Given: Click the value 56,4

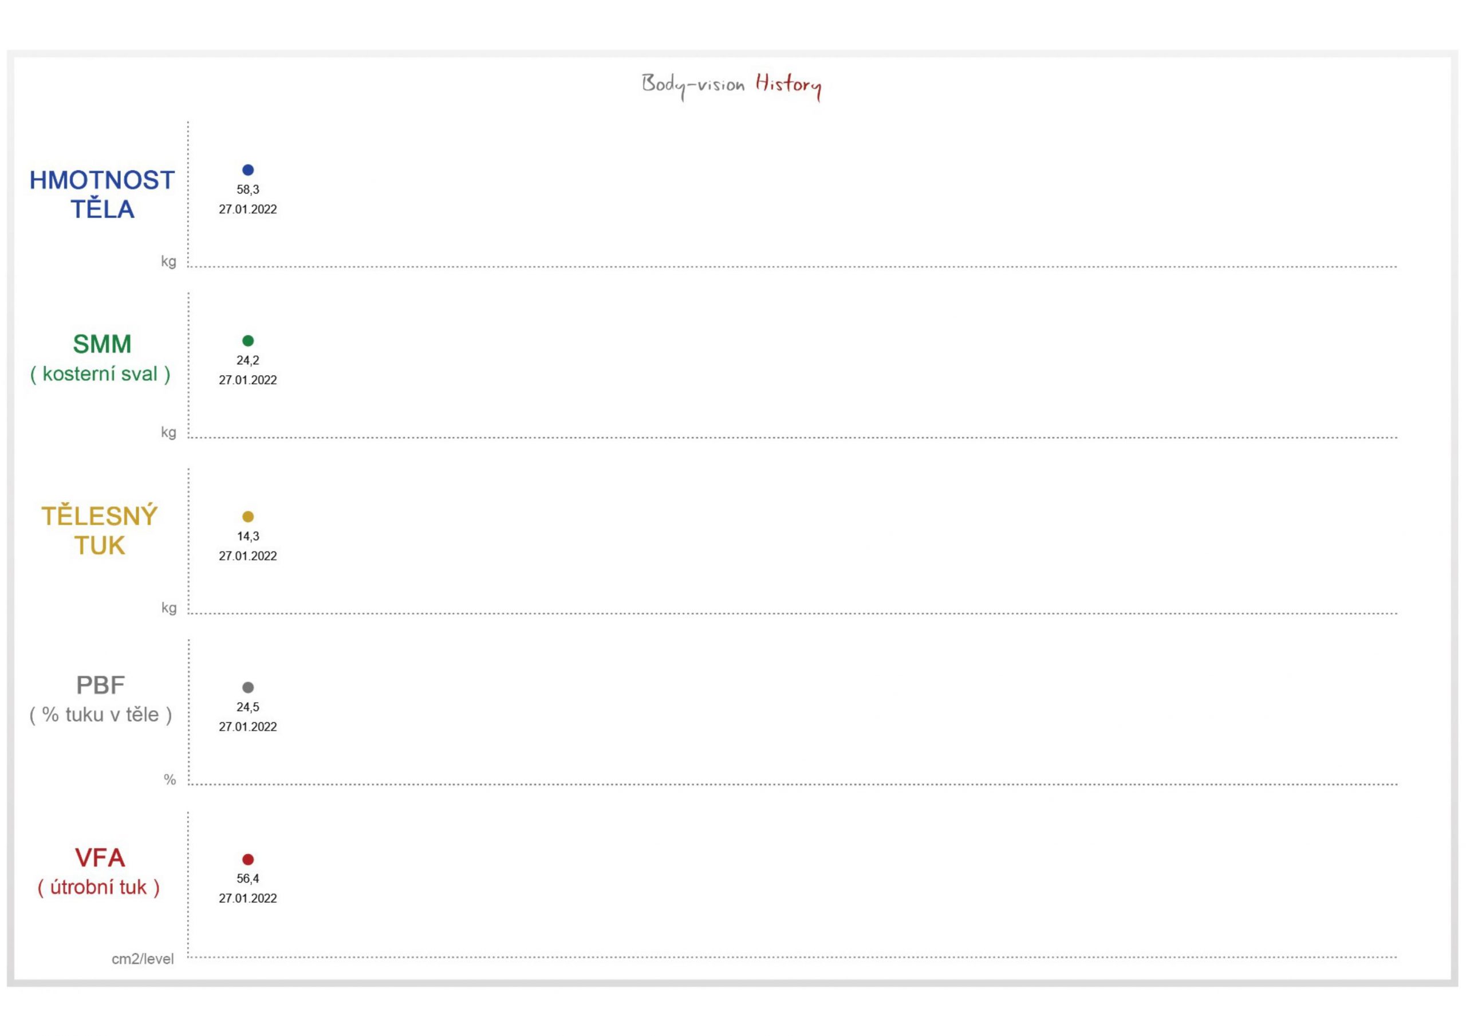Looking at the screenshot, I should [248, 879].
